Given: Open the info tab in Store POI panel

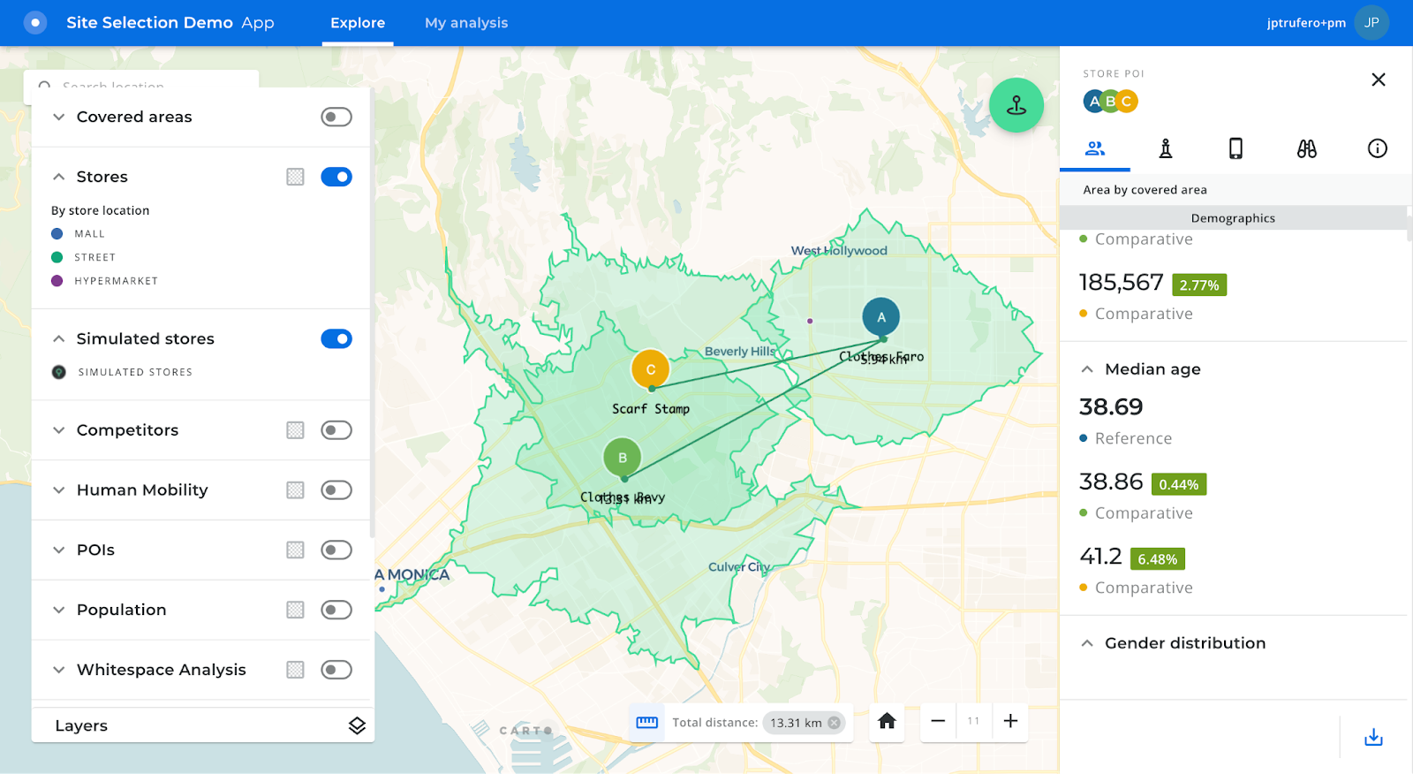Looking at the screenshot, I should click(1377, 148).
